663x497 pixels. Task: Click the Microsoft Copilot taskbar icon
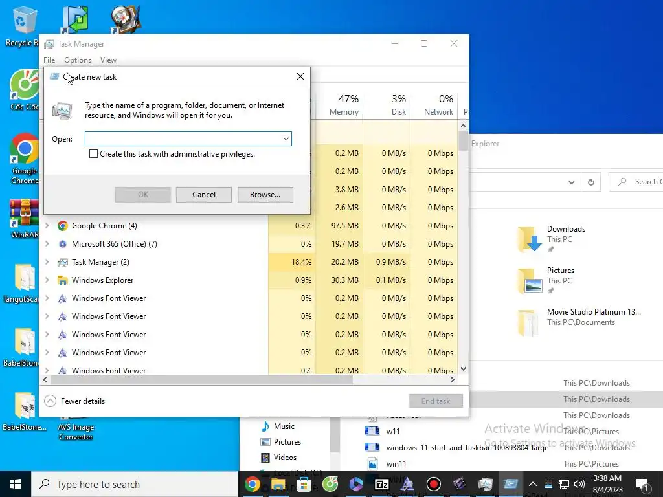355,484
